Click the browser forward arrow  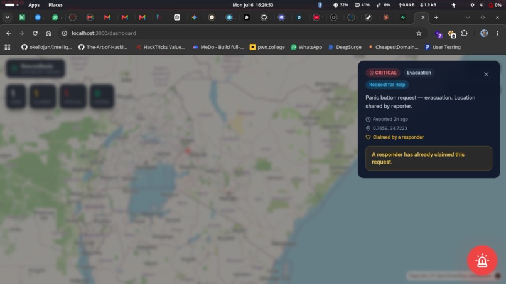pyautogui.click(x=21, y=33)
